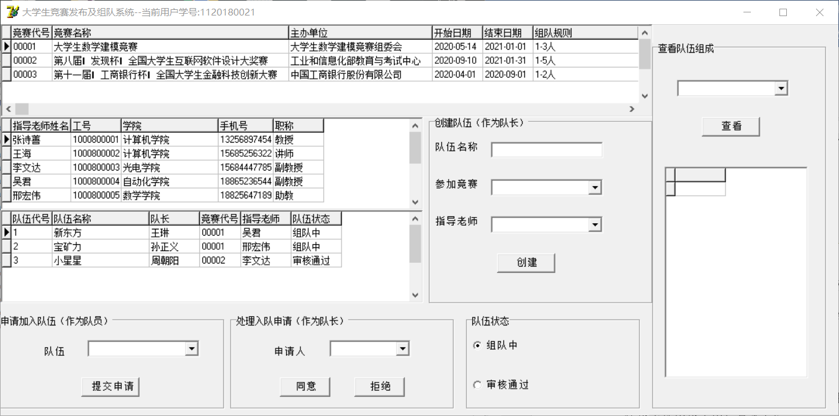Click the competition table's horizontal scrollbar right arrow
The height and width of the screenshot is (416, 839).
tap(632, 109)
